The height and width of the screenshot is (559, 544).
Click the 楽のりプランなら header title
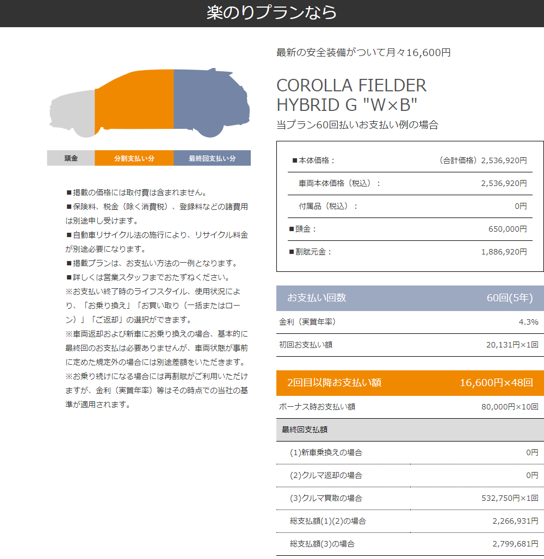[x=271, y=13]
